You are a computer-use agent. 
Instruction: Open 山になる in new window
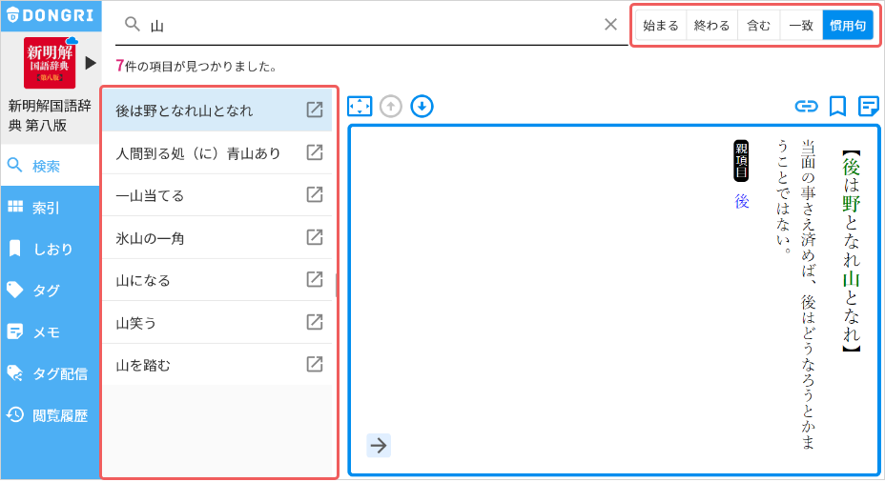tap(315, 279)
